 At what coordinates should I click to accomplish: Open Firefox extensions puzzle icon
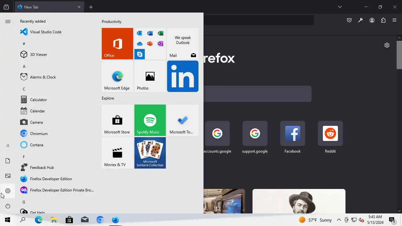point(383,20)
